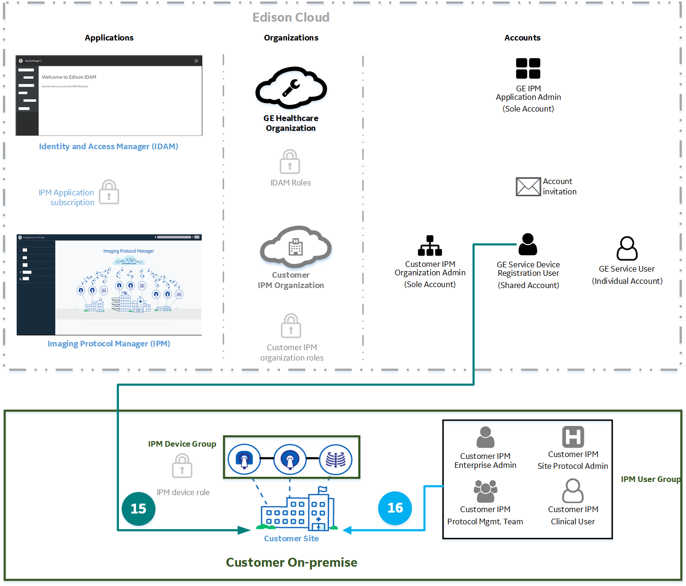Open the sign-out icon on the IDAM title bar
Screen dimensions: 686x586
click(196, 61)
